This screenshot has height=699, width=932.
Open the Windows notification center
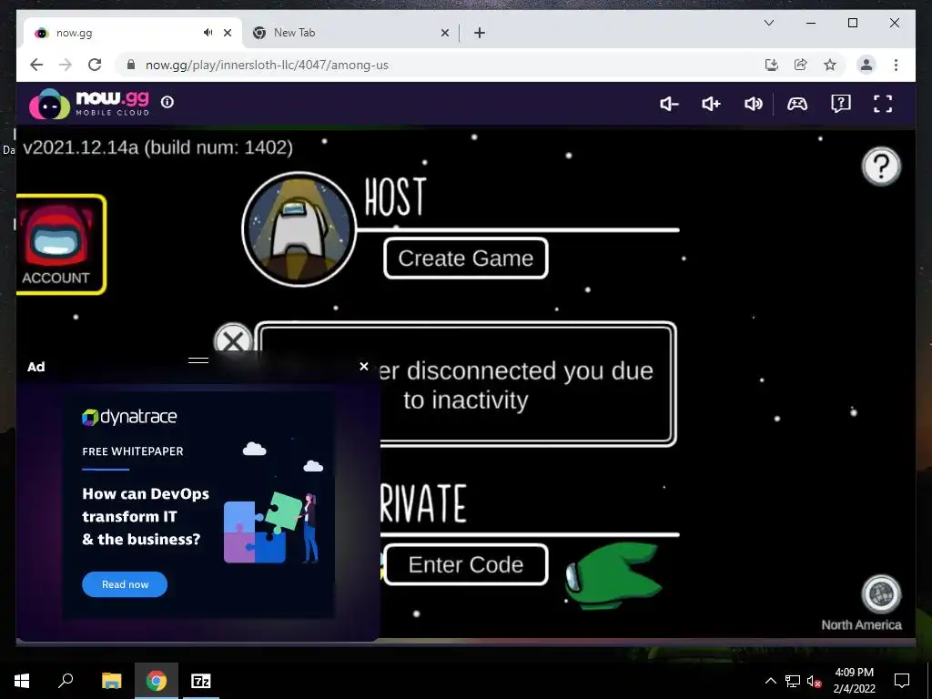[x=902, y=681]
